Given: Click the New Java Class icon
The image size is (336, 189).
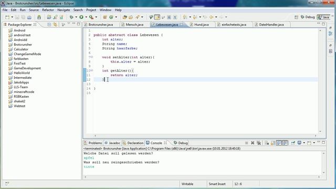Looking at the screenshot, I should (111, 17).
